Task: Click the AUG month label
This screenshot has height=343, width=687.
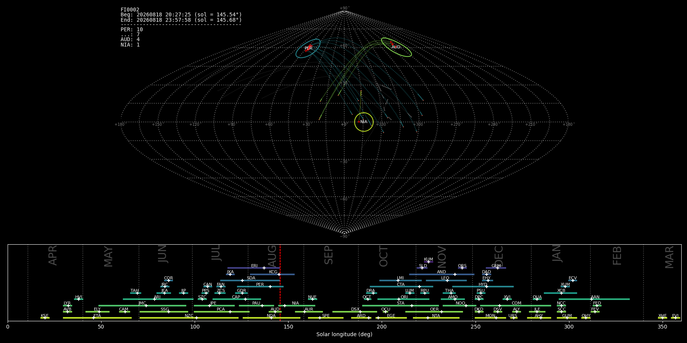Action: coord(272,255)
